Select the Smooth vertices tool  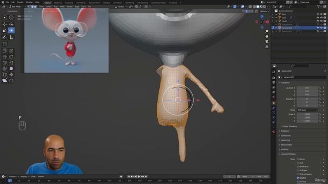(11, 68)
